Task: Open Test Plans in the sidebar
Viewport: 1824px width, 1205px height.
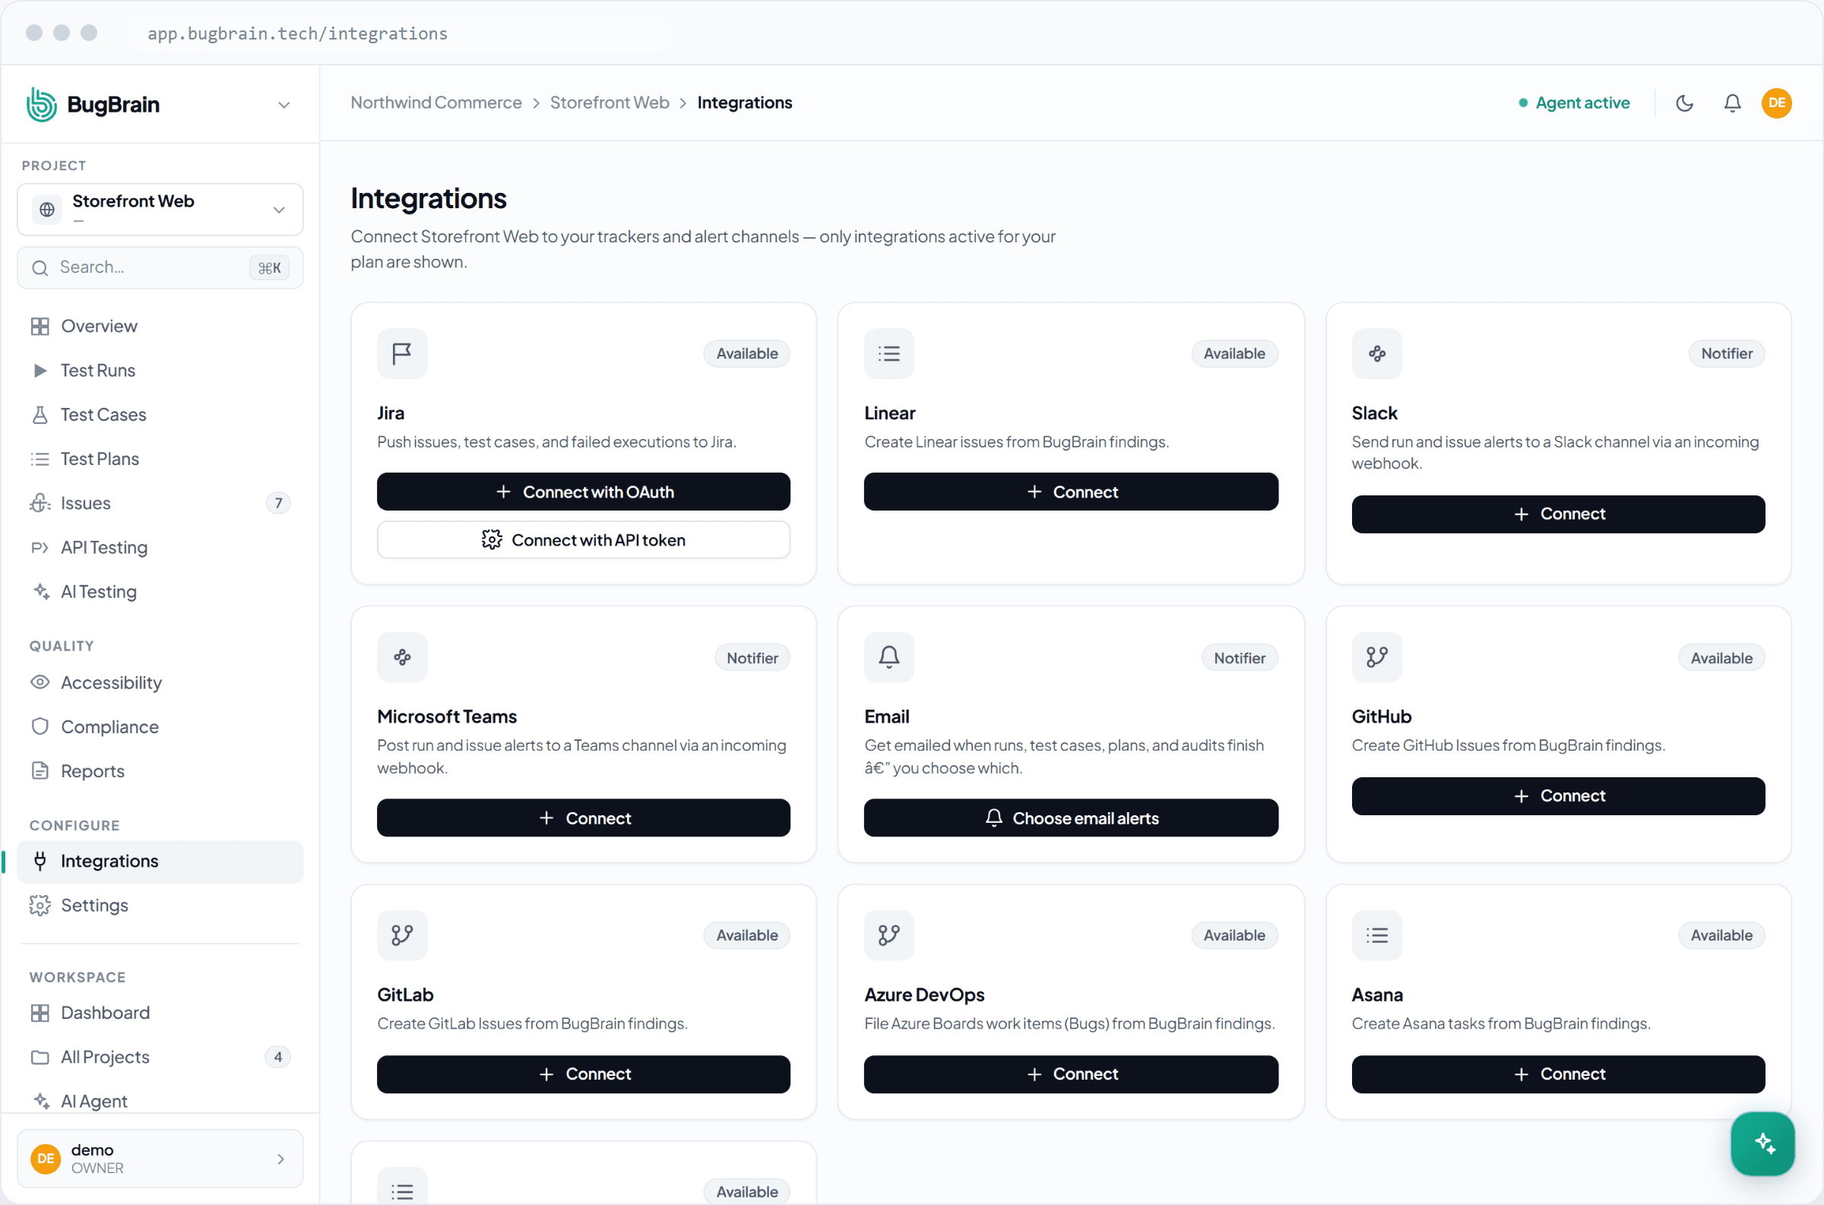Action: (x=160, y=459)
